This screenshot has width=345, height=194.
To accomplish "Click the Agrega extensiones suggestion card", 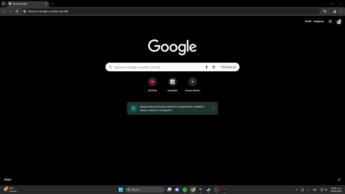I will click(x=172, y=108).
